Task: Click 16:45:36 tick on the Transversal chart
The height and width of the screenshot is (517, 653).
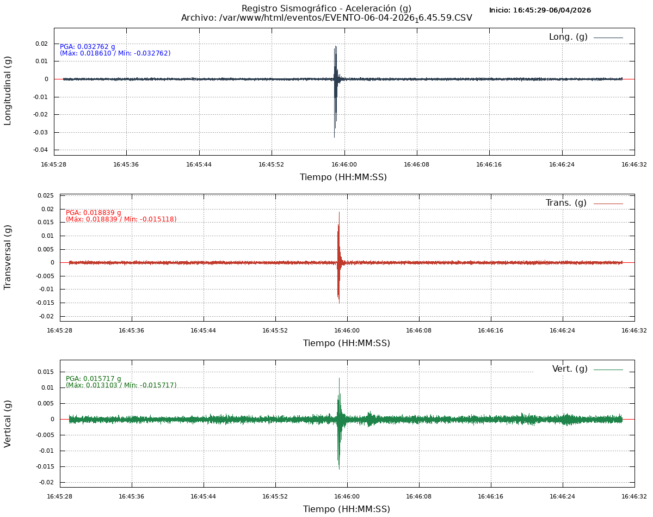Action: tap(131, 330)
